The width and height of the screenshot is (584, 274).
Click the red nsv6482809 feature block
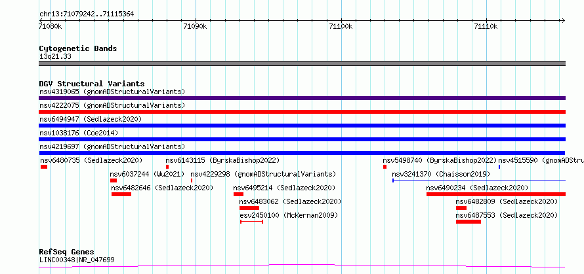pyautogui.click(x=461, y=209)
